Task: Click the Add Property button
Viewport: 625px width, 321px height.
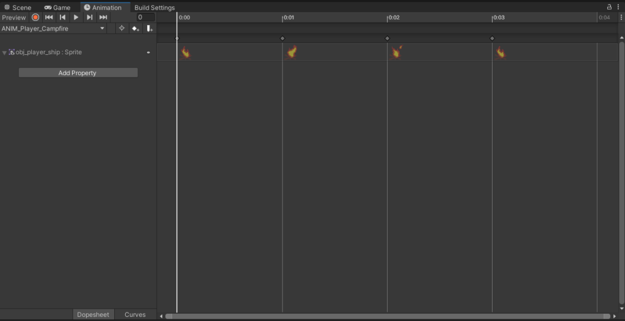Action: (x=78, y=73)
